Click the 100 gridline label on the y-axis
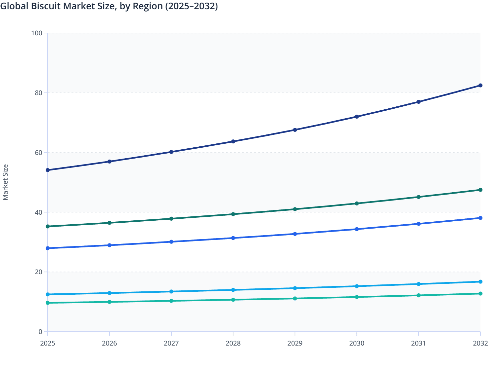Image resolution: width=499 pixels, height=370 pixels. click(38, 33)
